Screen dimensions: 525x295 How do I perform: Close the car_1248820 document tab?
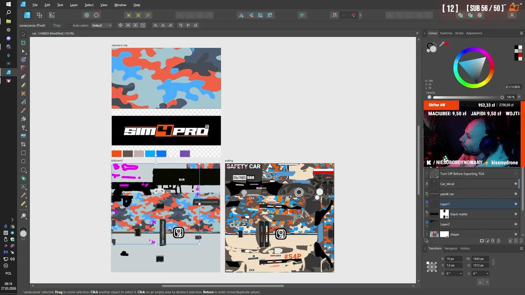pos(417,33)
